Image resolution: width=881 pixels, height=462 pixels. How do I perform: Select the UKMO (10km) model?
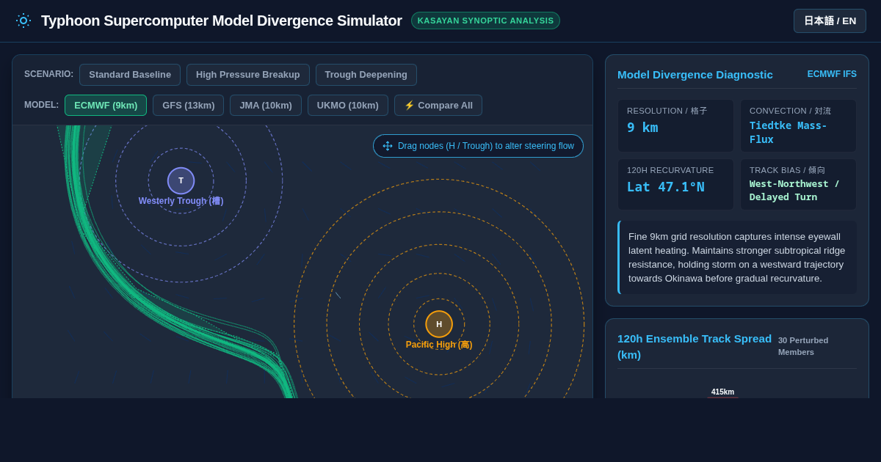pyautogui.click(x=348, y=105)
